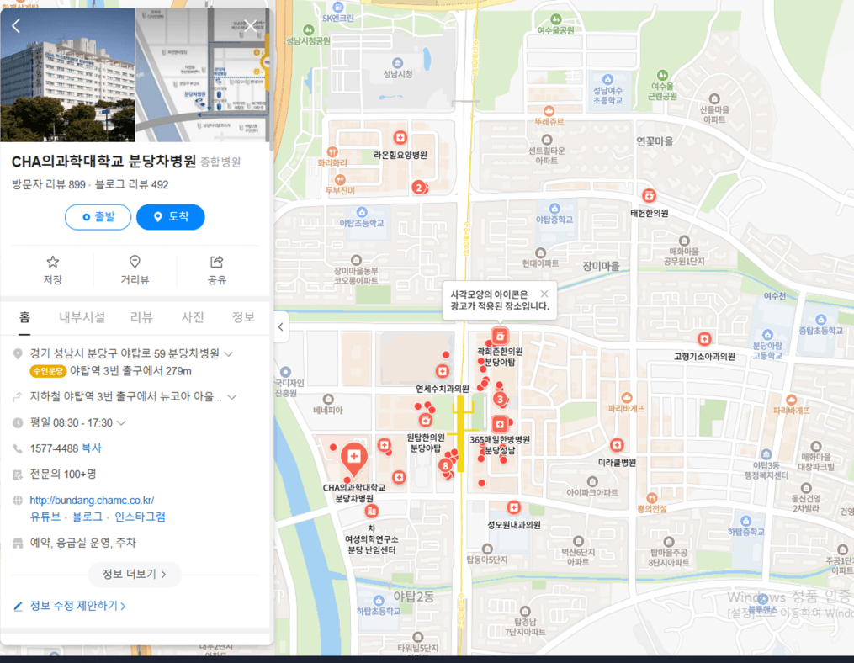Click the 뚜레쥬르 bakery icon
854x663 pixels.
pyautogui.click(x=549, y=110)
